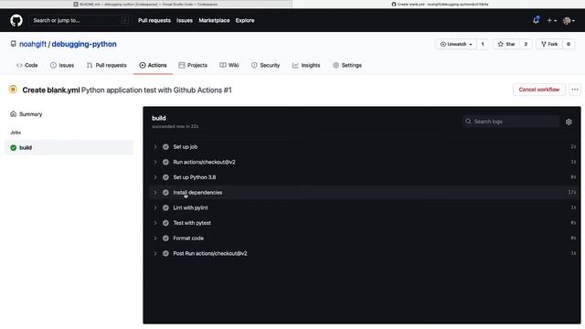Click the star count 2
This screenshot has width=585, height=329.
[526, 44]
